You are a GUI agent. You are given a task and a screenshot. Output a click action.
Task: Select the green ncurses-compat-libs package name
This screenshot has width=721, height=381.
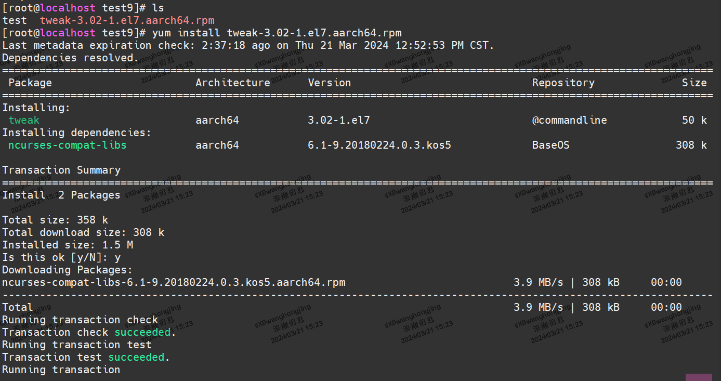pos(67,145)
